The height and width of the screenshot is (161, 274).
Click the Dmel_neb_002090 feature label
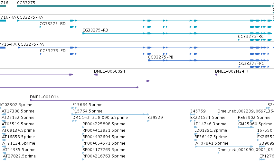pos(246,150)
